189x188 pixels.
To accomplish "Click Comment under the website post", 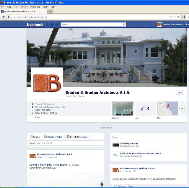I will coord(122,186).
